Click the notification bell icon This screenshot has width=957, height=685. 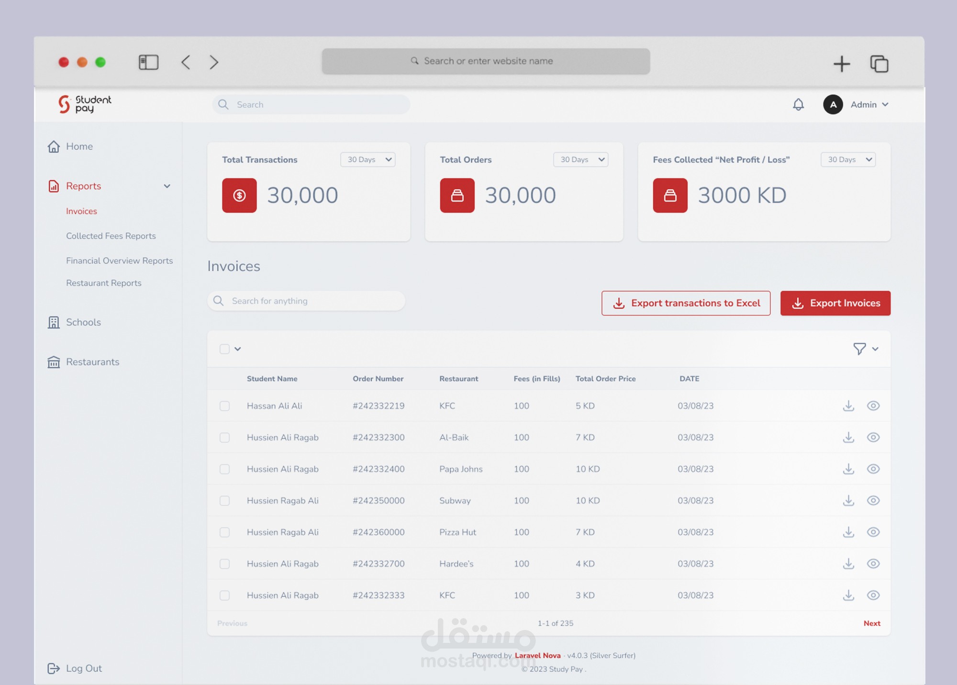tap(798, 104)
